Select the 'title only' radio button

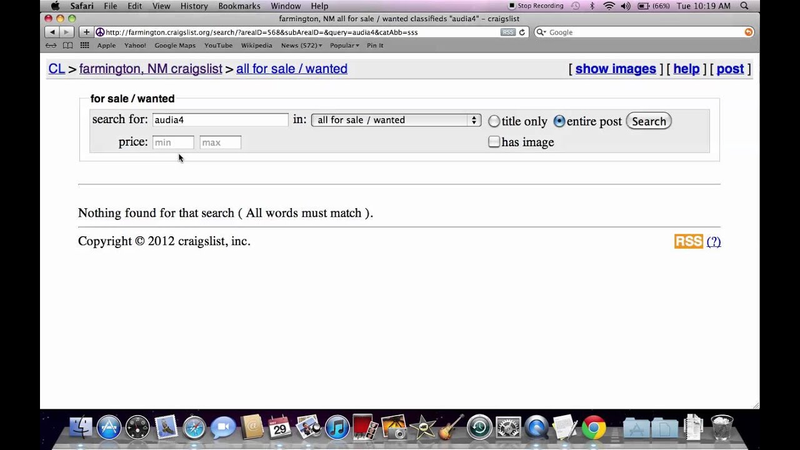[x=494, y=121]
